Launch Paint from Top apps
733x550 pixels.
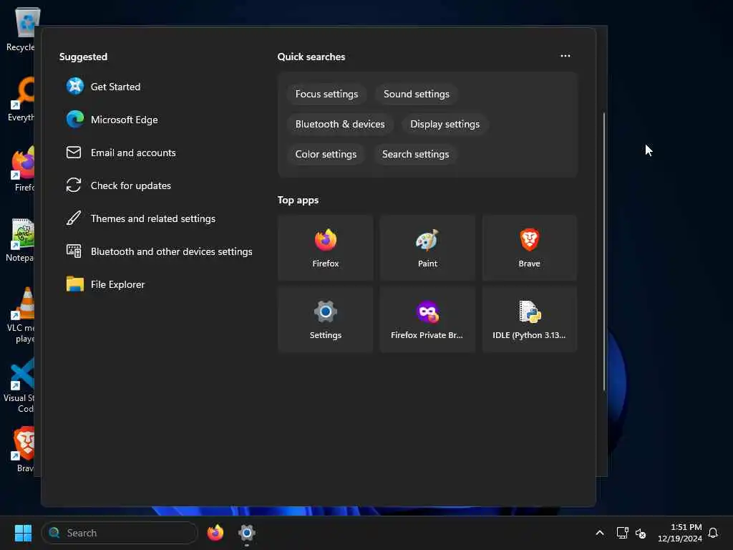click(x=427, y=248)
